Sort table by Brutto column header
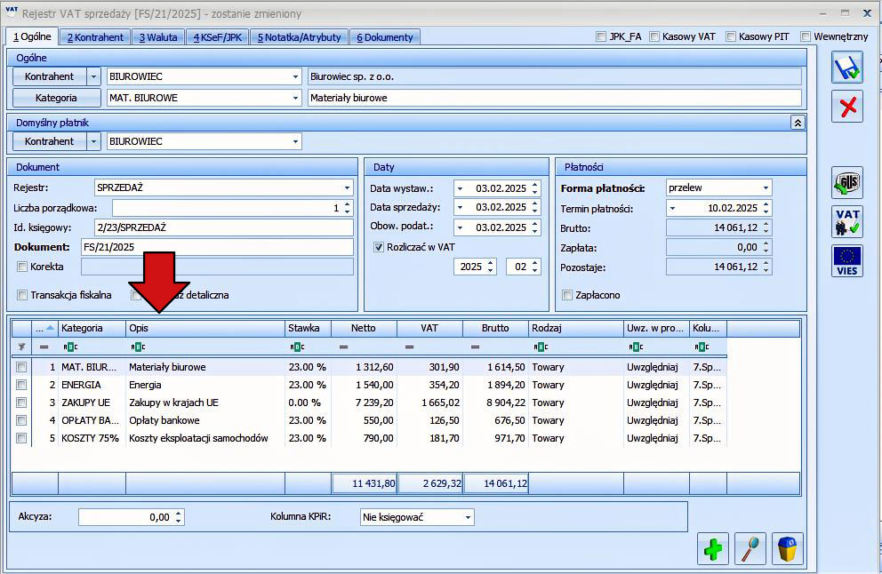The height and width of the screenshot is (574, 882). [495, 328]
